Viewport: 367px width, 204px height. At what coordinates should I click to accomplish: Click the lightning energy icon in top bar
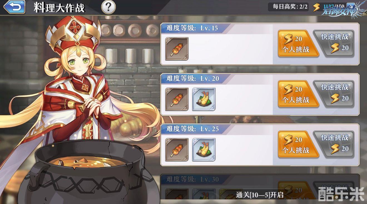316,7
